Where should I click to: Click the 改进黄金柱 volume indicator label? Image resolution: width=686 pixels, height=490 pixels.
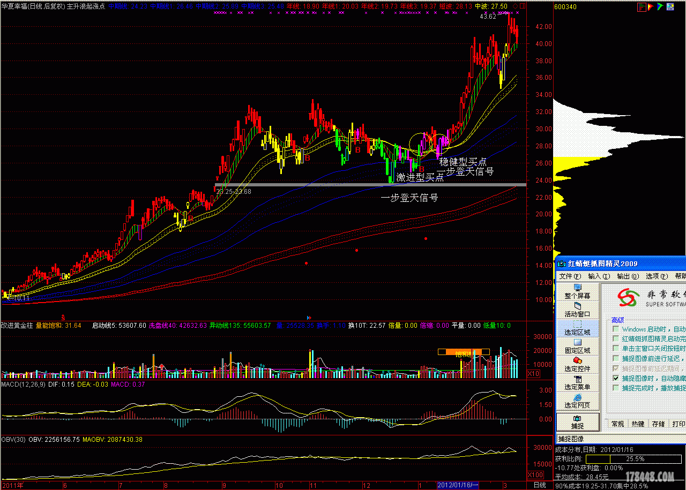[x=17, y=325]
